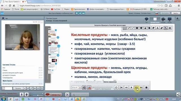Click the Settings button in header
The height and width of the screenshot is (101, 181).
point(165,13)
